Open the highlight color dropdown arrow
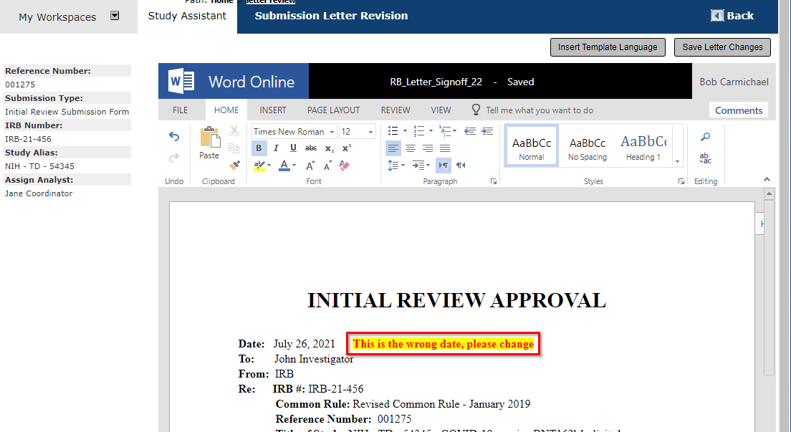 pos(269,165)
